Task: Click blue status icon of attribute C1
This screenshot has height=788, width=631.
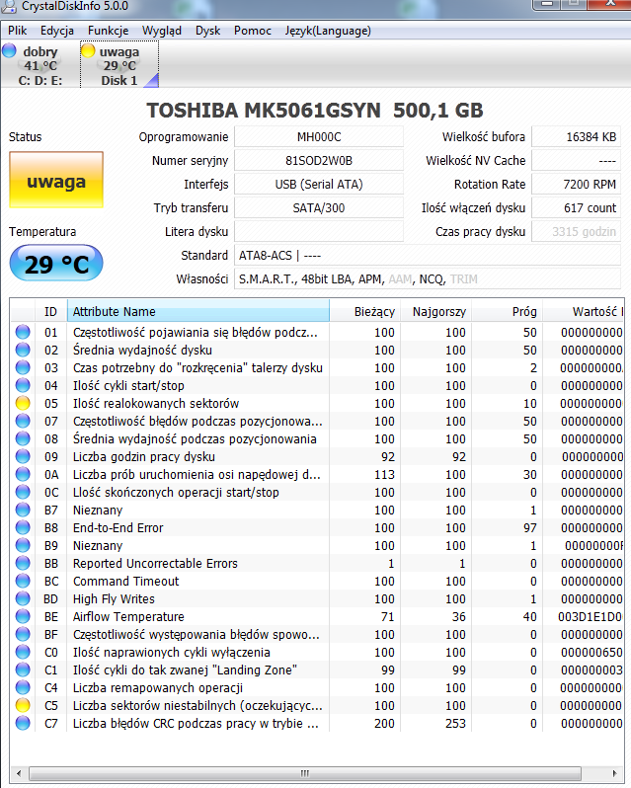Action: pyautogui.click(x=23, y=670)
